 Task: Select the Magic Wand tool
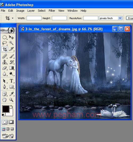point(11,43)
